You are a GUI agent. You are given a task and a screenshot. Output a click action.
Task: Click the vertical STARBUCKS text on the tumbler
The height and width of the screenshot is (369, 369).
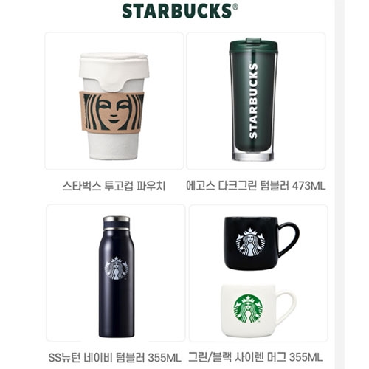[253, 101]
